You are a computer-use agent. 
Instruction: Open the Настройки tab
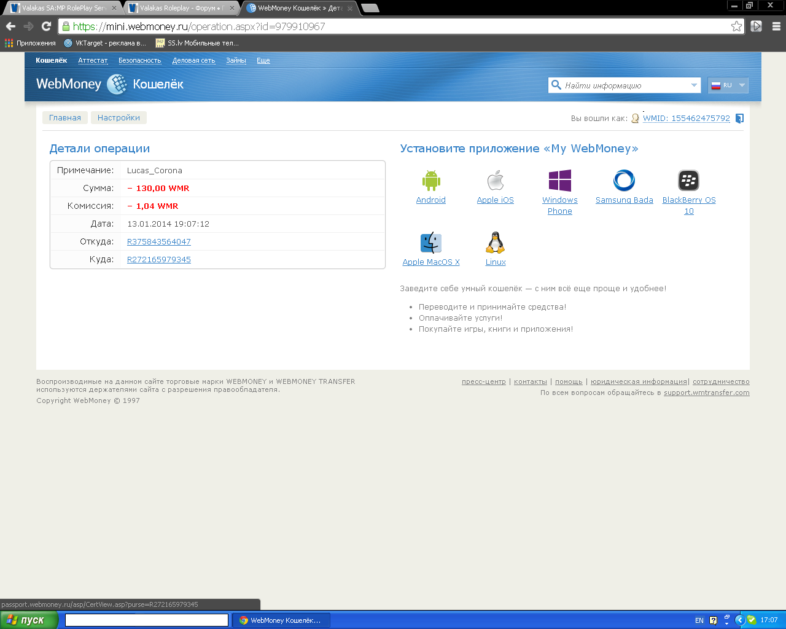119,118
